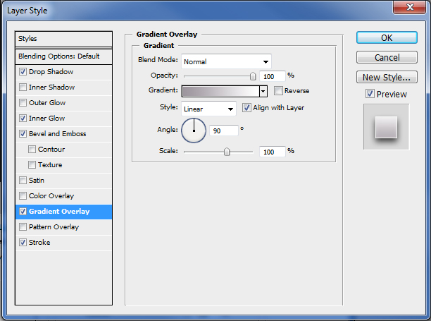
Task: Open the Pattern Overlay settings label
Action: 54,227
